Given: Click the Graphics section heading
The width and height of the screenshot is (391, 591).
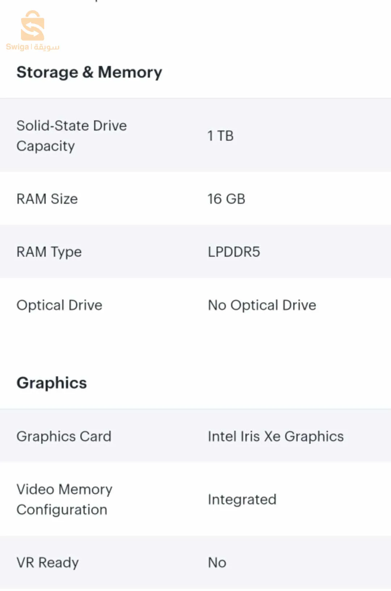Looking at the screenshot, I should [52, 383].
